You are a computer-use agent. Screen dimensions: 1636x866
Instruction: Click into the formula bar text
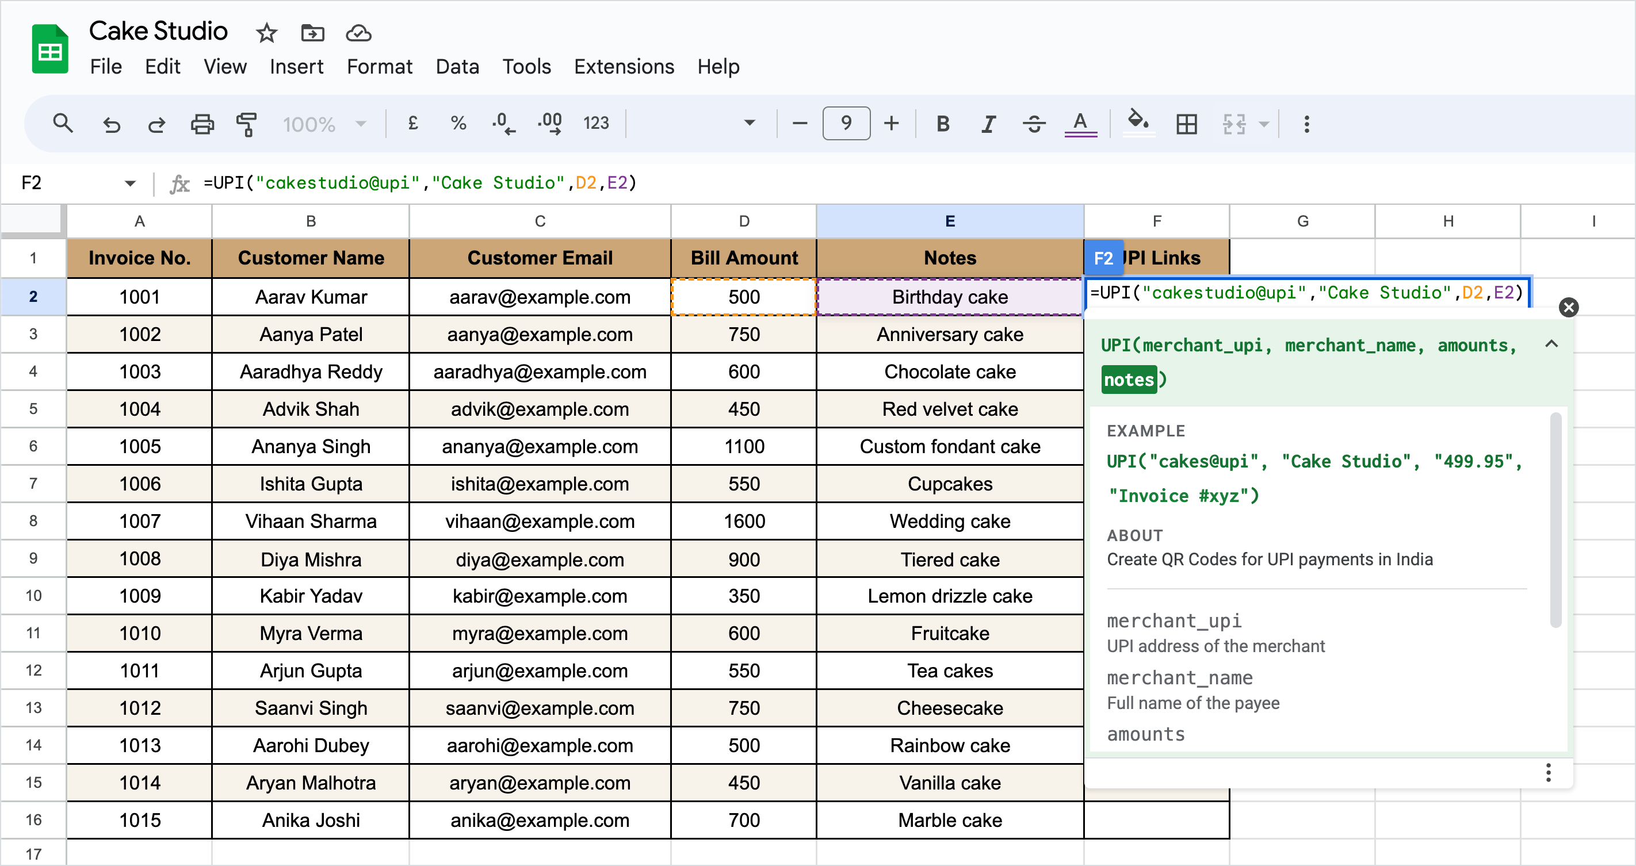pyautogui.click(x=420, y=183)
